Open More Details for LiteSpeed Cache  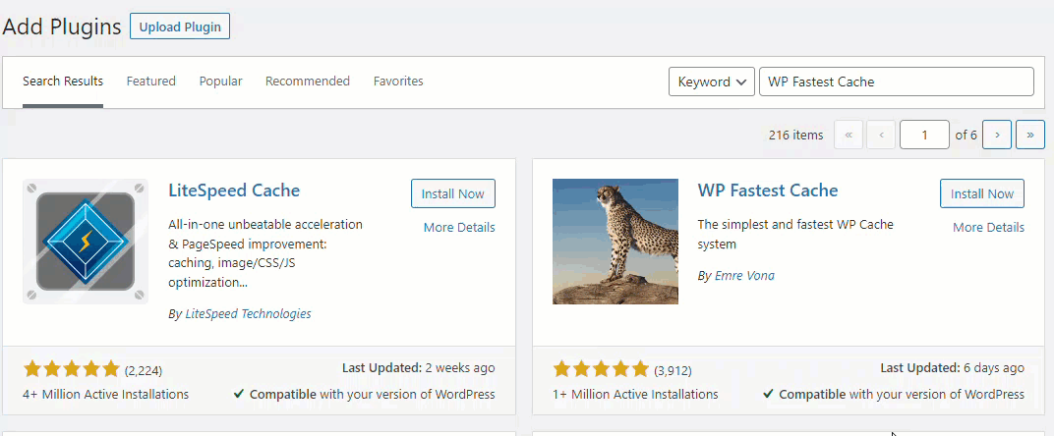[x=459, y=227]
